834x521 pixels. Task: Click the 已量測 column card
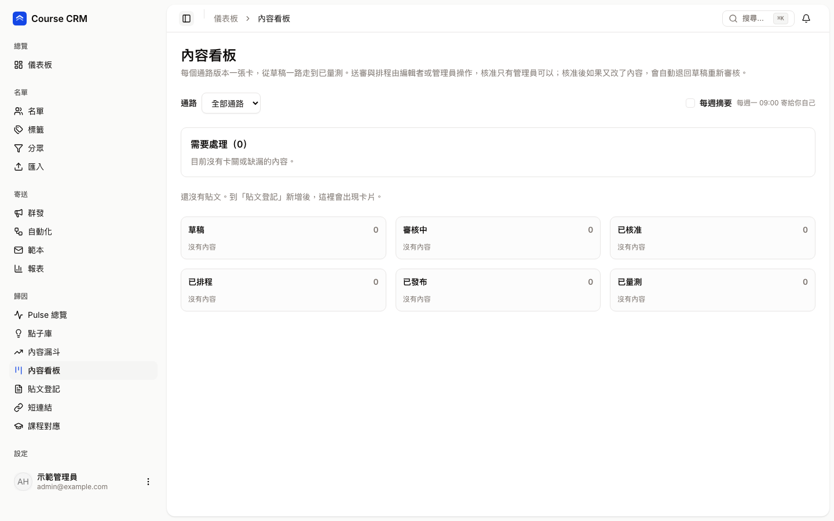pos(712,290)
